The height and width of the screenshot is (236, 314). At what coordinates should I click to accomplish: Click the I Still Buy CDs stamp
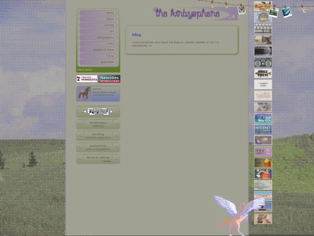coord(263,118)
